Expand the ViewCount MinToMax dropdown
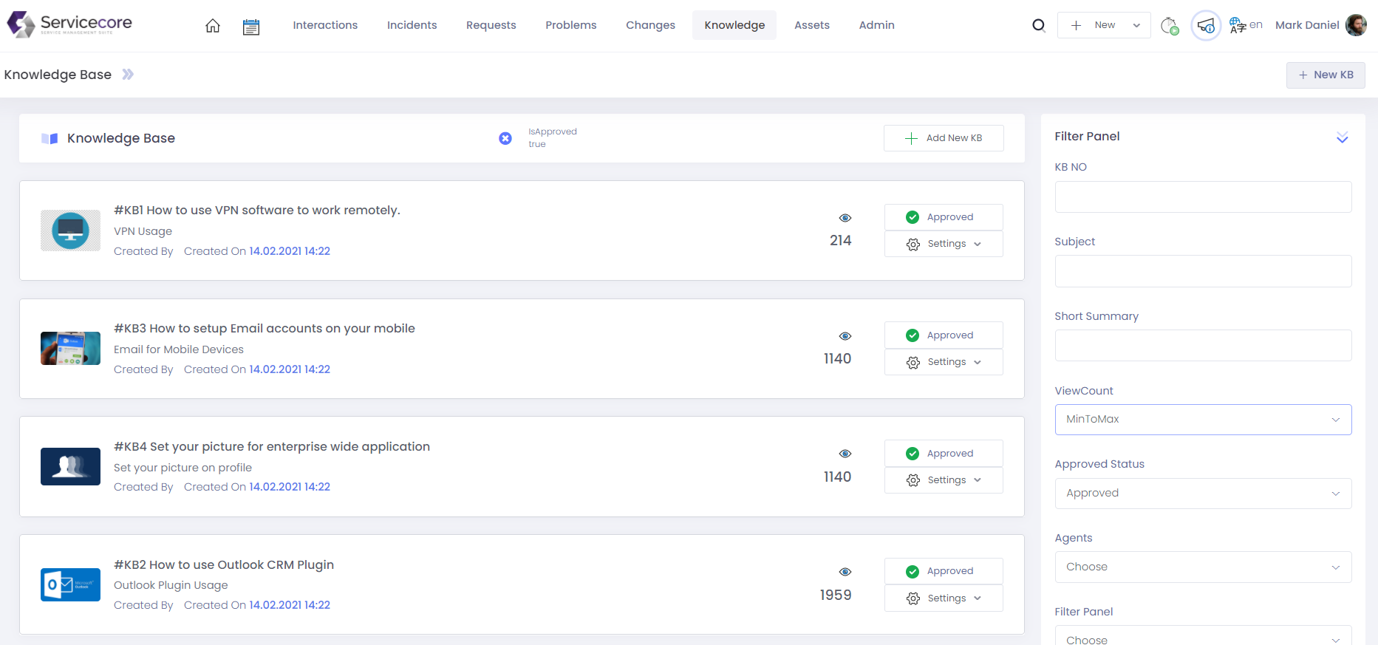This screenshot has width=1378, height=645. click(1202, 420)
